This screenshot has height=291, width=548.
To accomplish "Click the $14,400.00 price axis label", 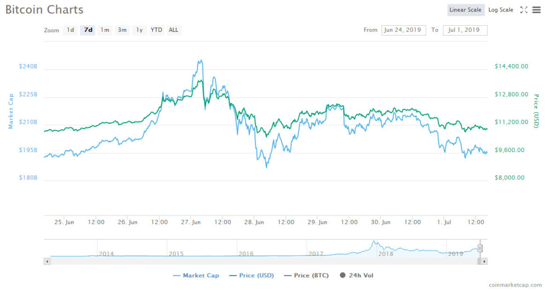I will click(511, 66).
